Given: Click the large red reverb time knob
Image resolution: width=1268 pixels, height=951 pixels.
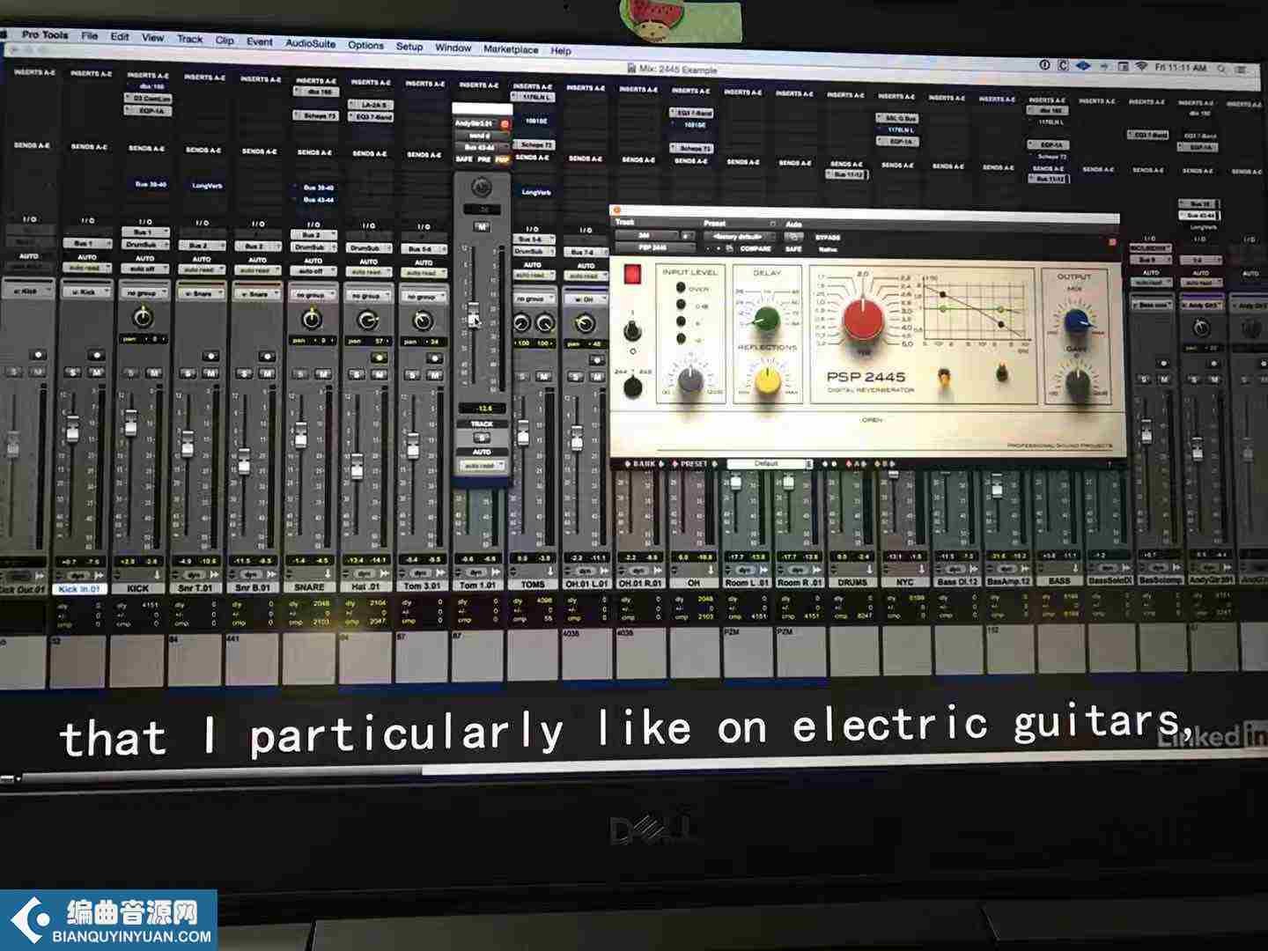Looking at the screenshot, I should pos(863,320).
